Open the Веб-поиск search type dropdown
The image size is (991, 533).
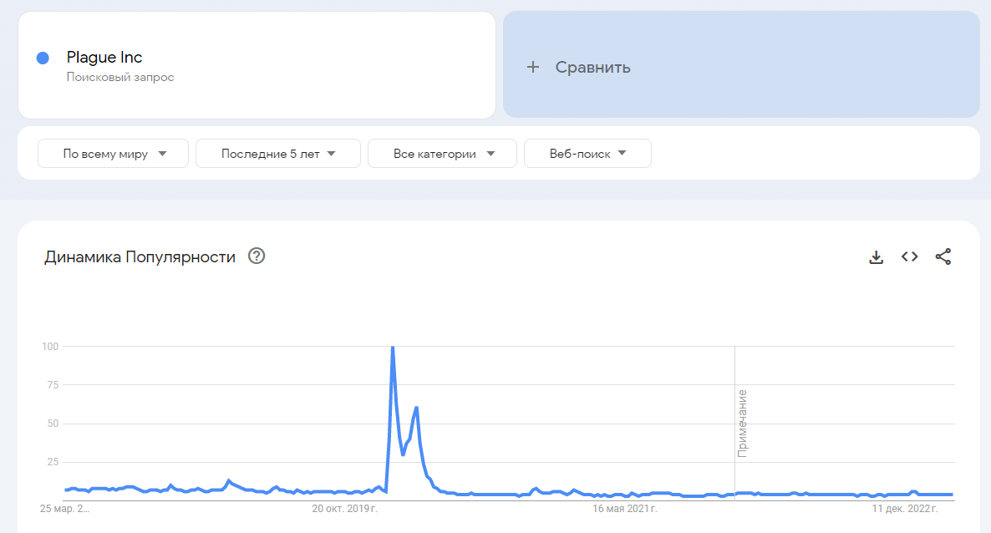coord(587,154)
